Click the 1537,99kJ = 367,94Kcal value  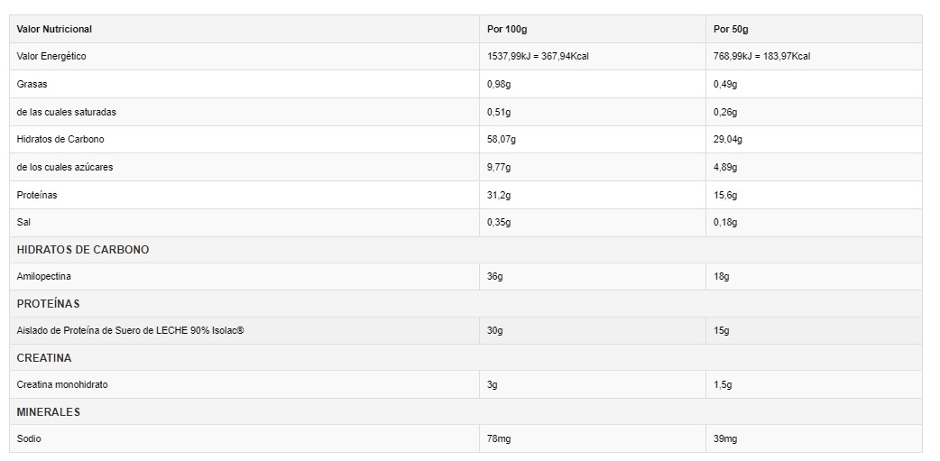click(538, 56)
